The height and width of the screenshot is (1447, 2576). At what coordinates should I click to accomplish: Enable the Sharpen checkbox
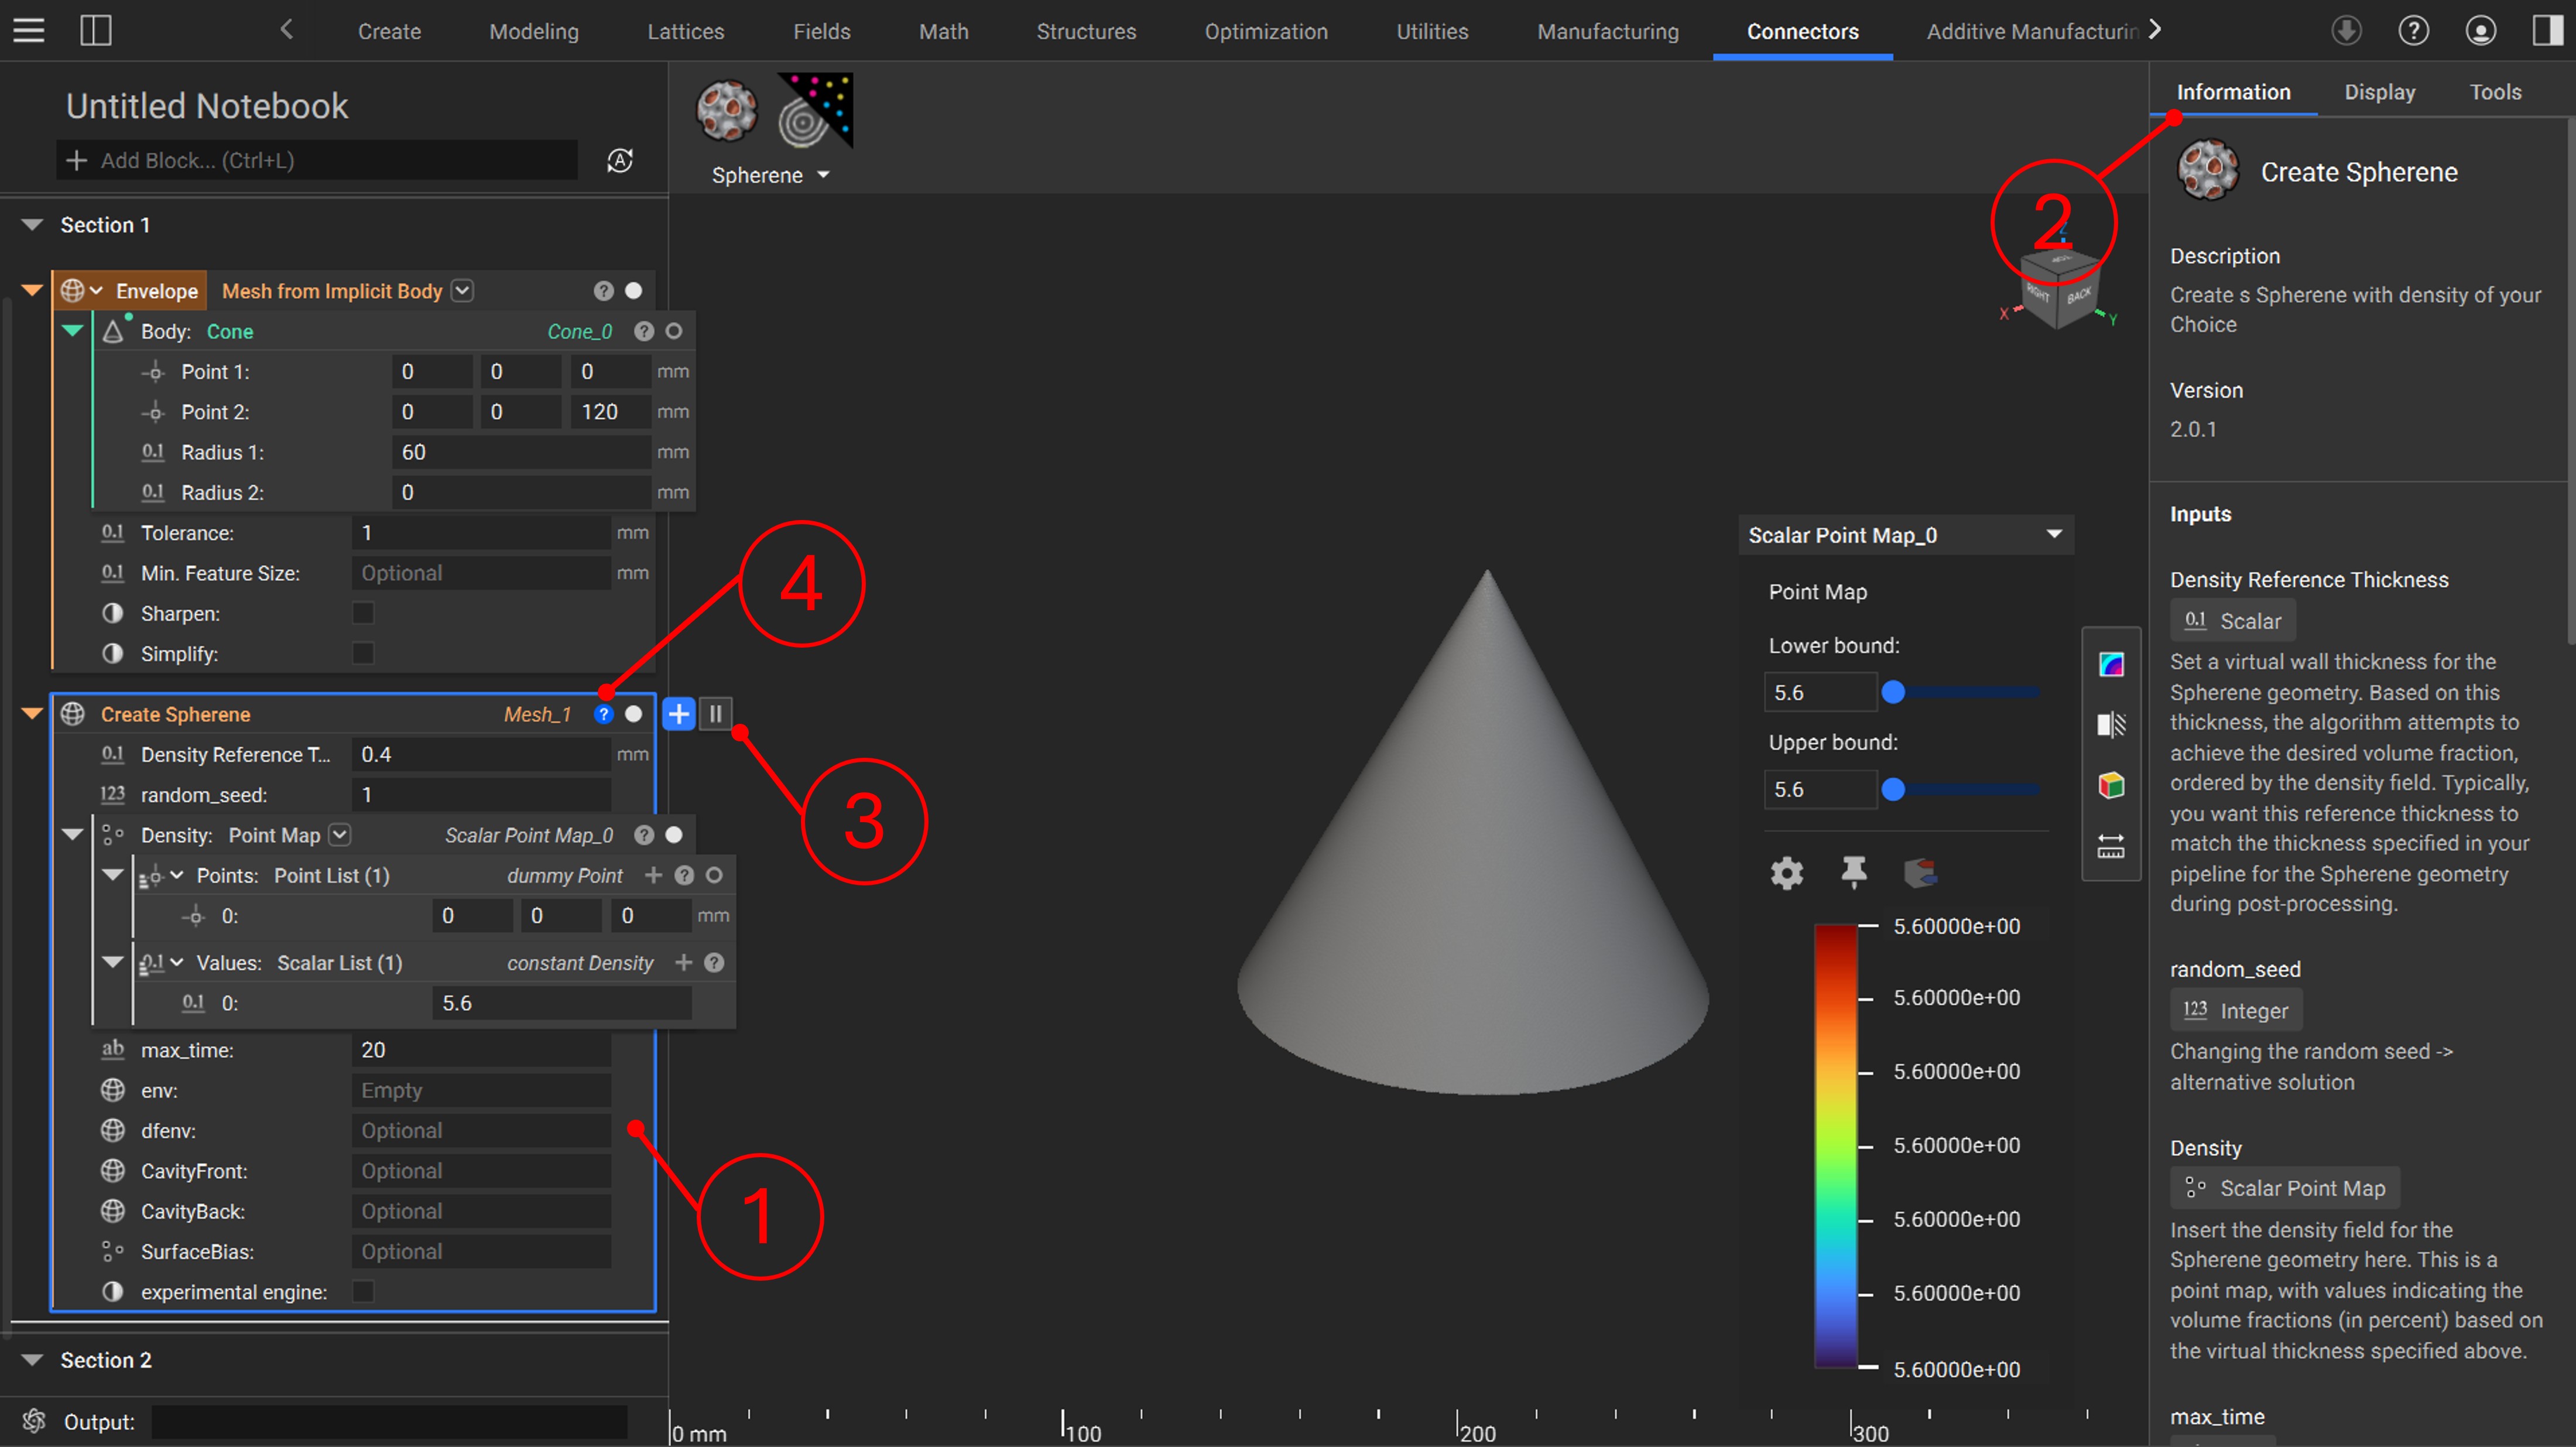tap(363, 613)
